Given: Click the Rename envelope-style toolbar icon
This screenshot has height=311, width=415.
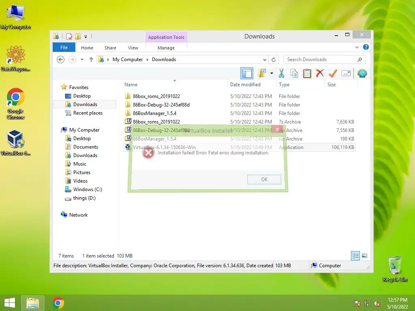Looking at the screenshot, I should pyautogui.click(x=346, y=73).
